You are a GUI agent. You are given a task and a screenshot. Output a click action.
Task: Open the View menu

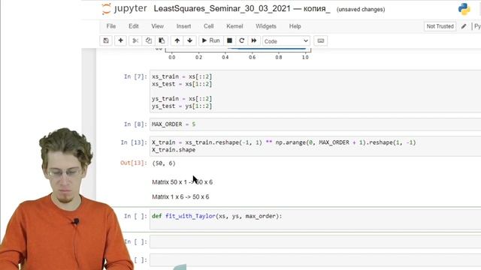coord(157,26)
